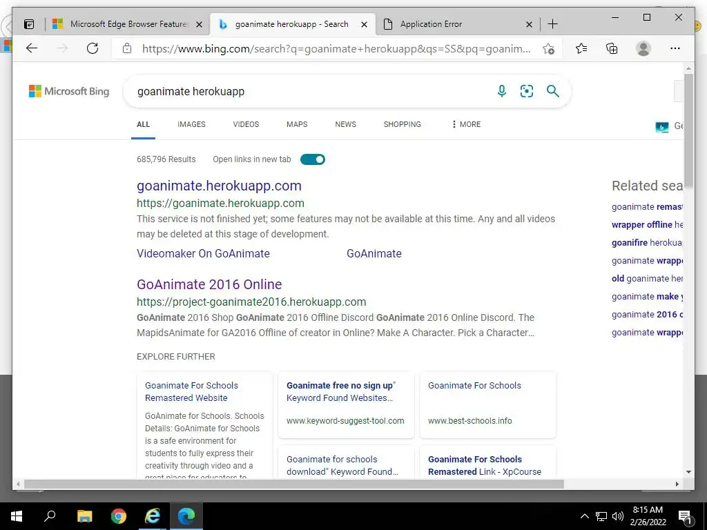Select the NEWS search tab

[345, 124]
